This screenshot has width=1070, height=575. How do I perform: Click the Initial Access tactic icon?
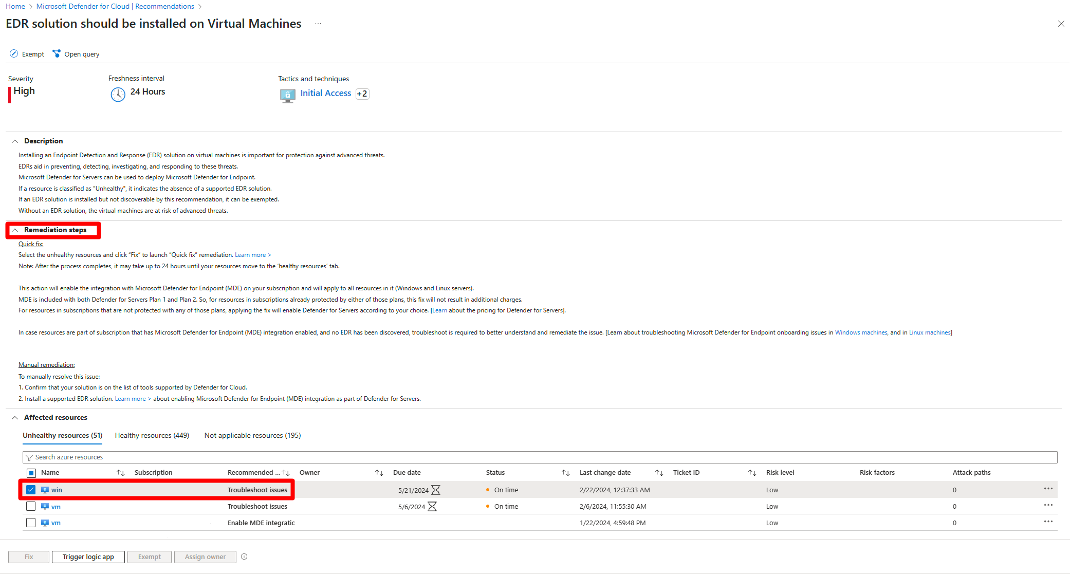(287, 96)
